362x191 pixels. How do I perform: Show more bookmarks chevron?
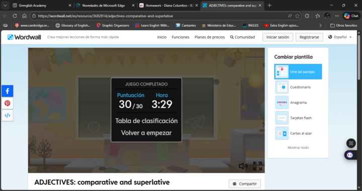click(x=320, y=25)
